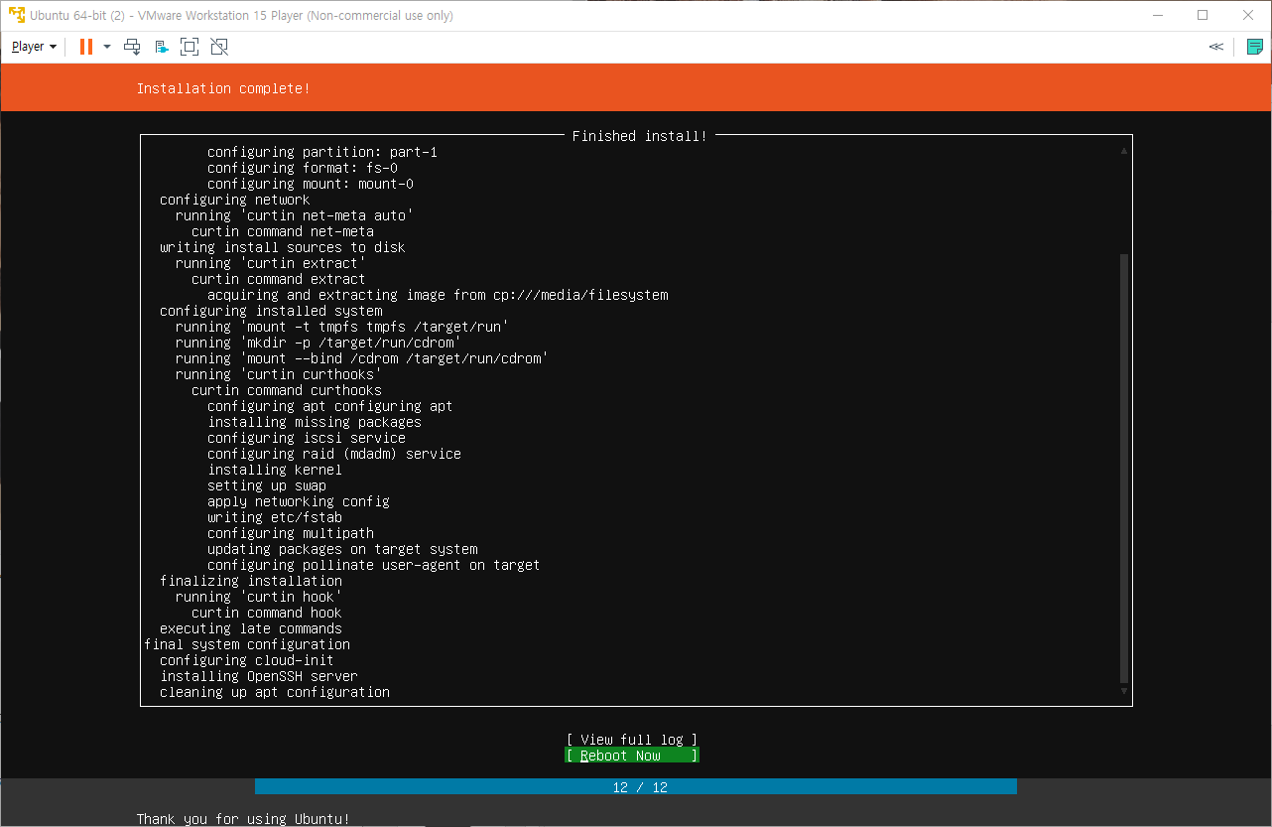Select 'configuring raid (mdadm) service' line
Screen dimensions: 1272x827
tap(334, 454)
